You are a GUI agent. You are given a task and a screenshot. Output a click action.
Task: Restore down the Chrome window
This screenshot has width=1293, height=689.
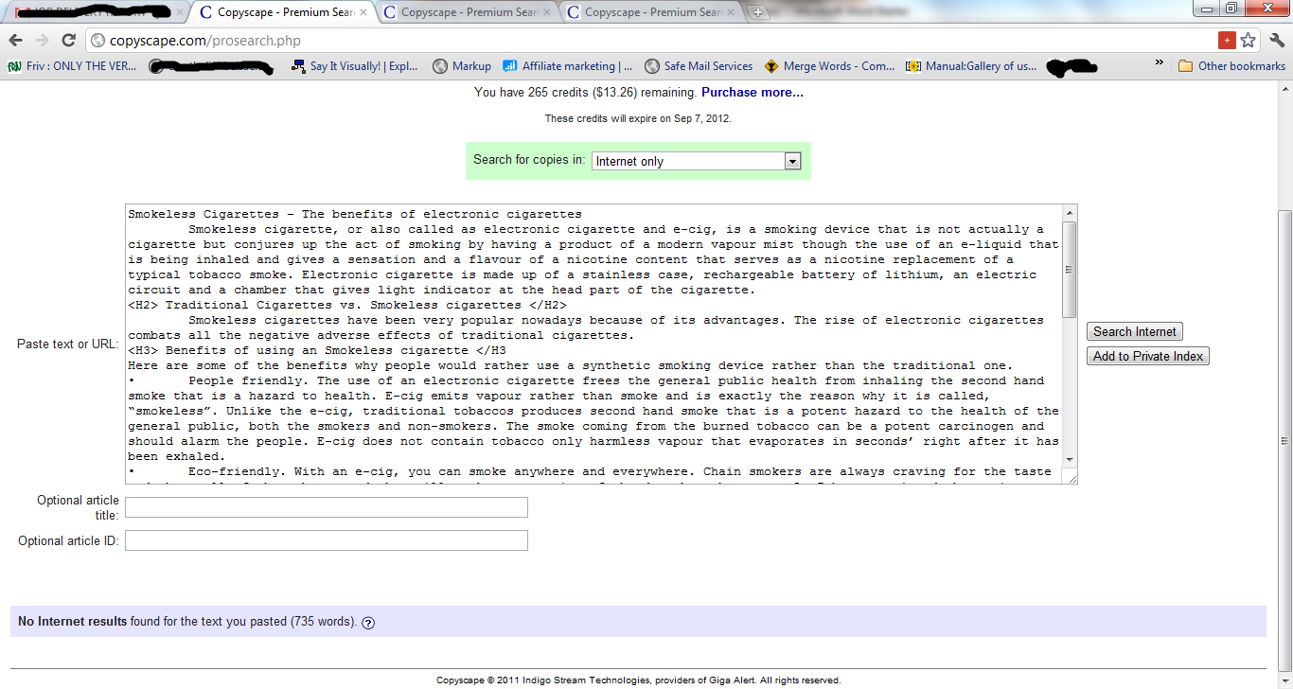coord(1231,9)
